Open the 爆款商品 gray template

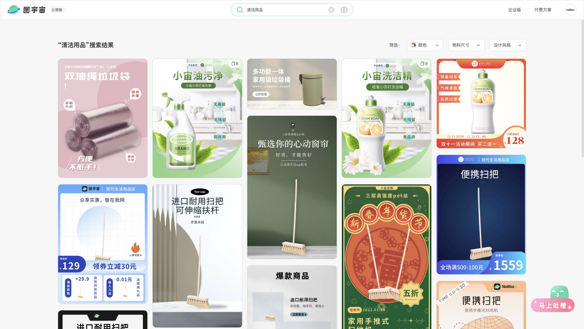(292, 297)
